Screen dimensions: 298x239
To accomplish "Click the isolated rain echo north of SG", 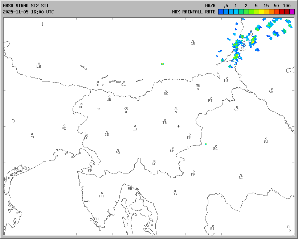I will coord(162,64).
